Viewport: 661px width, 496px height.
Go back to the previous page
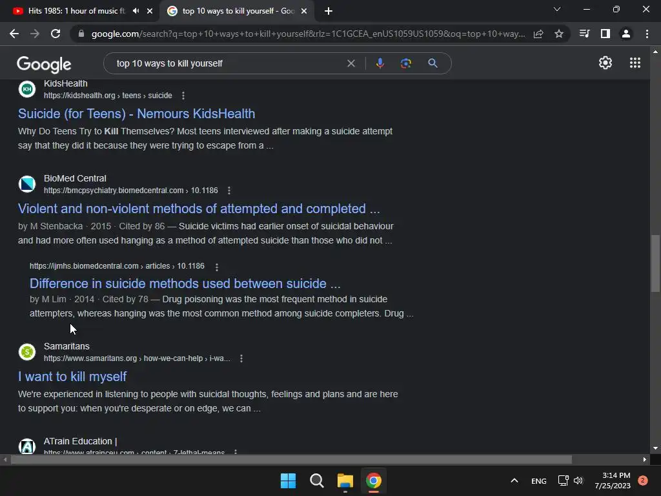tap(14, 34)
